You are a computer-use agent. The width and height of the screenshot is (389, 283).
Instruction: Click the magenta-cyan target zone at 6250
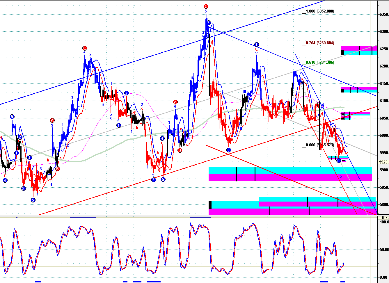point(359,51)
